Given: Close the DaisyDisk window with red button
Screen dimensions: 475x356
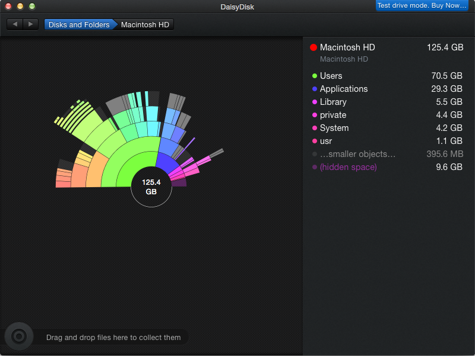Looking at the screenshot, I should tap(8, 6).
